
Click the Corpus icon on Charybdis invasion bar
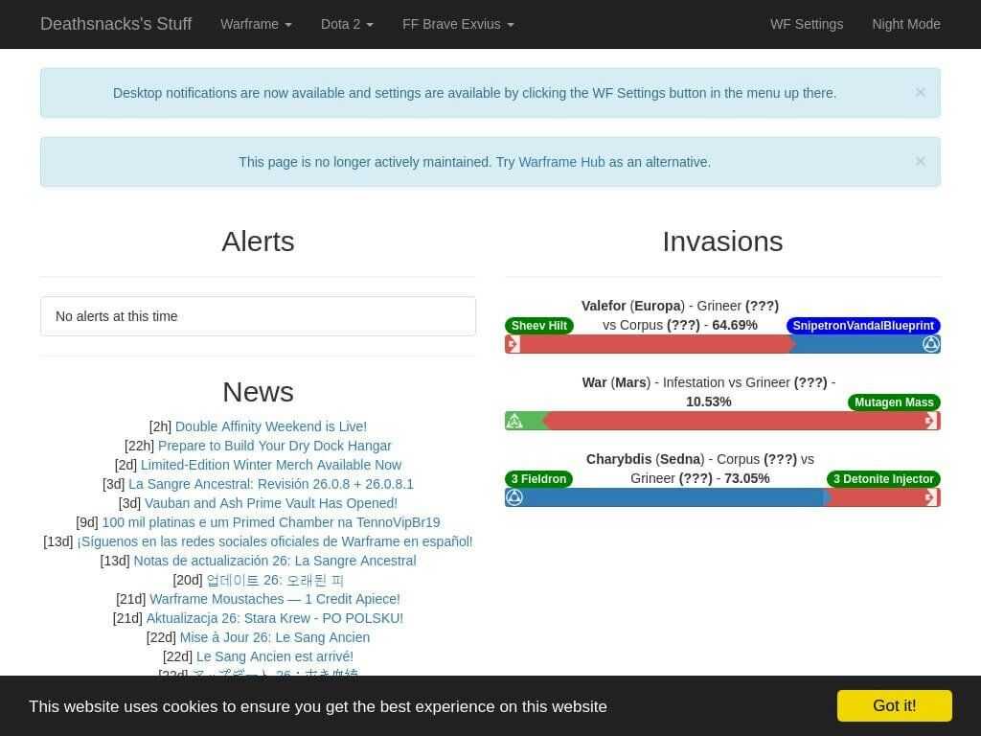[x=514, y=497]
